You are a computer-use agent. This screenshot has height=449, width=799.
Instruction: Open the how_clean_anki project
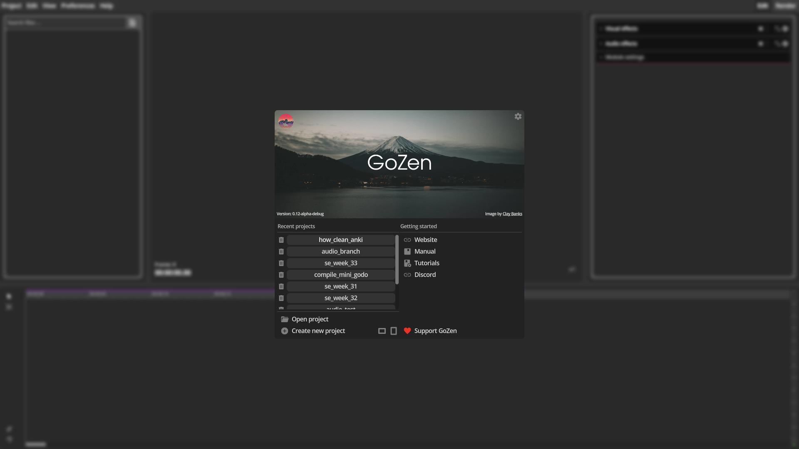click(341, 240)
